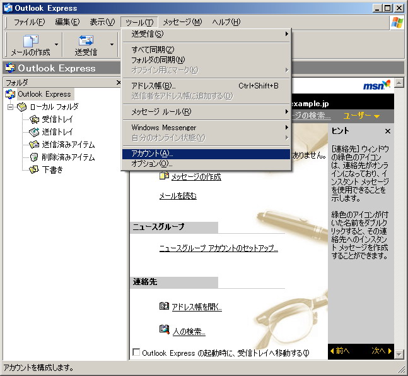Choose すべて同期(Z) from the menu
Image resolution: width=408 pixels, height=376 pixels.
206,49
